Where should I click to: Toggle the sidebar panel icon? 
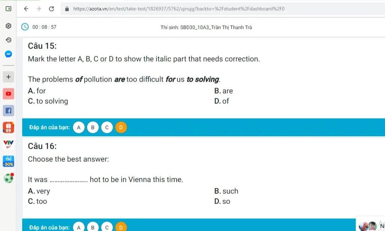coord(8,9)
